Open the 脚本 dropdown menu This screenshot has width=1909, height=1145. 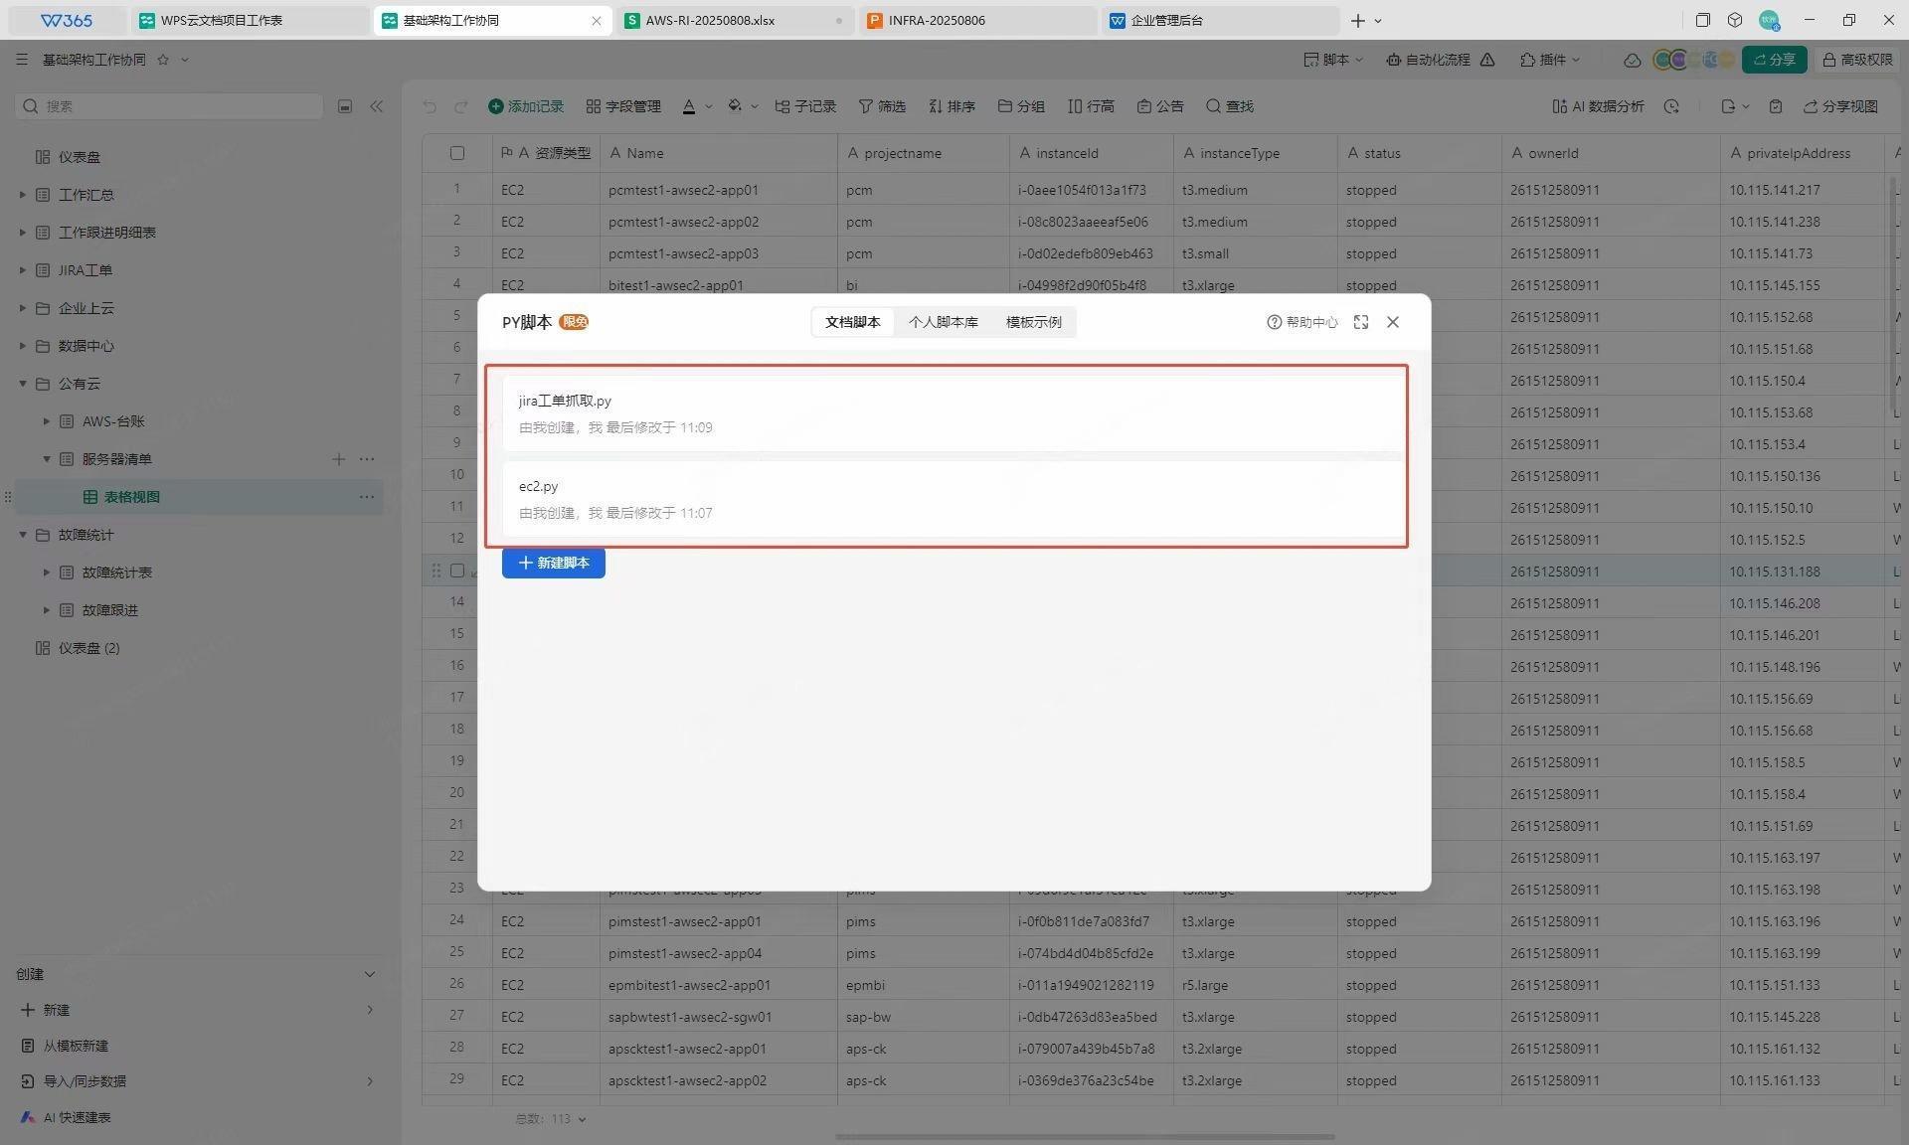tap(1333, 60)
